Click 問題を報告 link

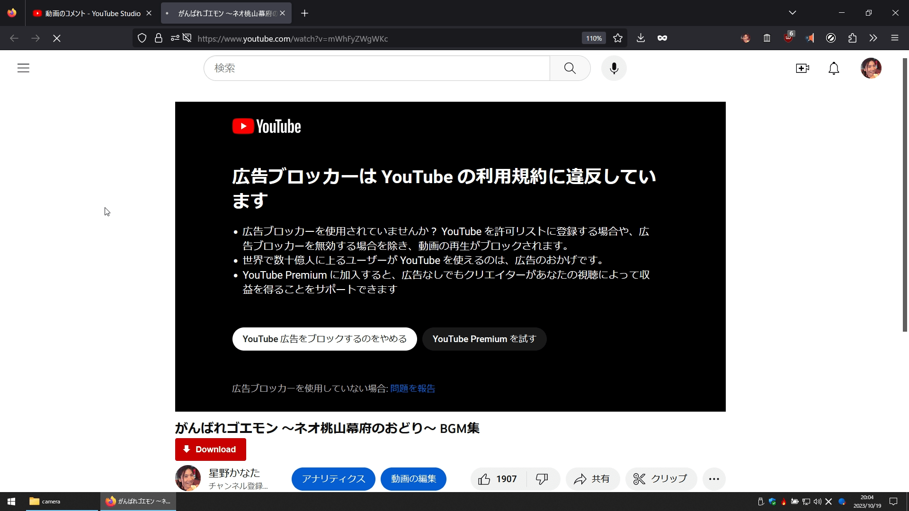point(412,388)
